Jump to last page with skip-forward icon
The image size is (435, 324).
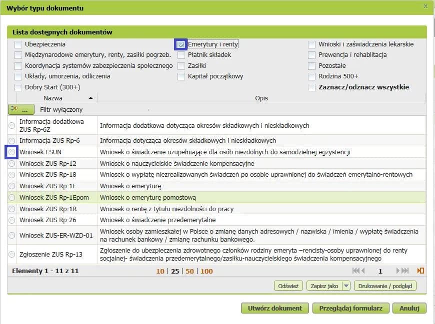coord(404,271)
